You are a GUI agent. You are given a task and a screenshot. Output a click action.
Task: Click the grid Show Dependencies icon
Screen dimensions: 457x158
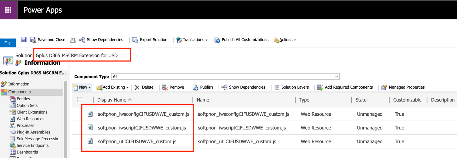[225, 87]
